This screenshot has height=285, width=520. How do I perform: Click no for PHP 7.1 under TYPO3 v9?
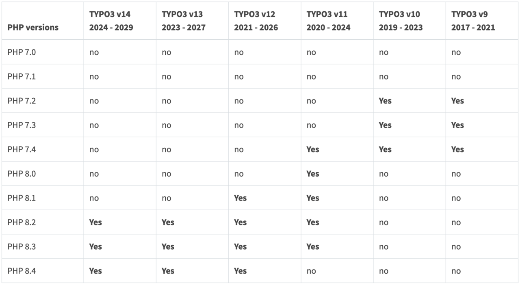pos(456,76)
